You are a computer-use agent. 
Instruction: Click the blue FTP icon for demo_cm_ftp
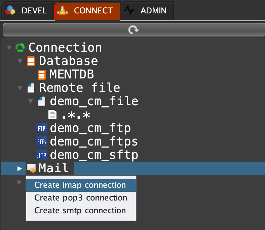(x=41, y=128)
